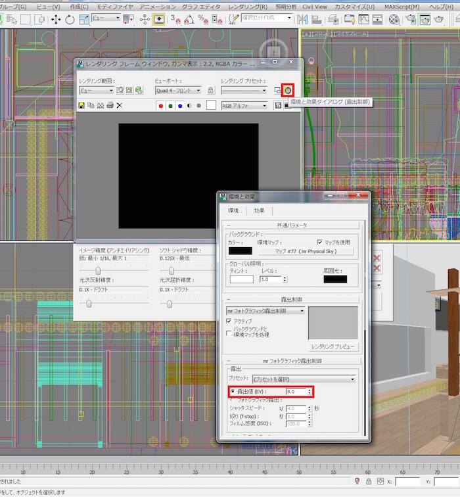Image resolution: width=460 pixels, height=497 pixels.
Task: Enable the red channel button
Action: pos(160,105)
